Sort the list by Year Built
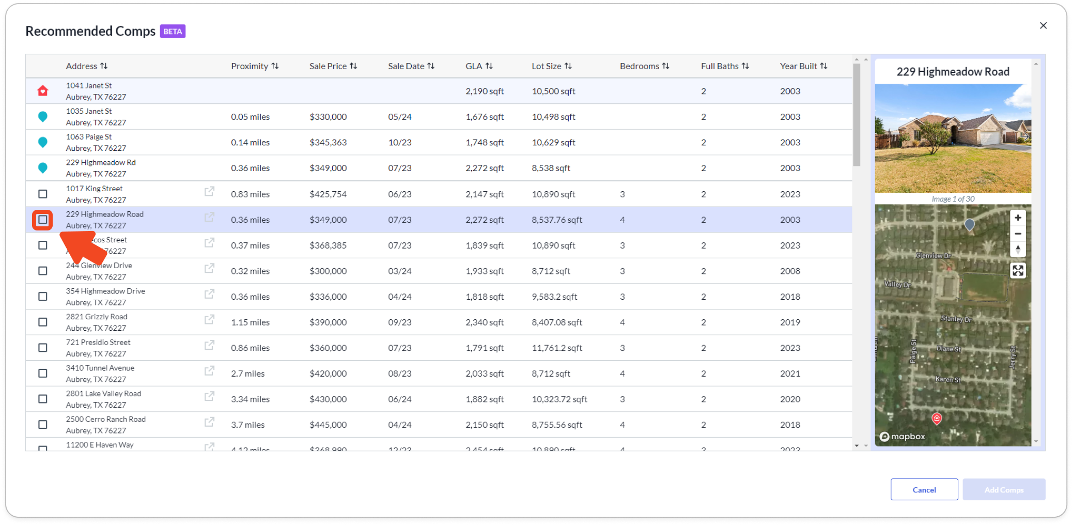The height and width of the screenshot is (525, 1073). point(803,66)
